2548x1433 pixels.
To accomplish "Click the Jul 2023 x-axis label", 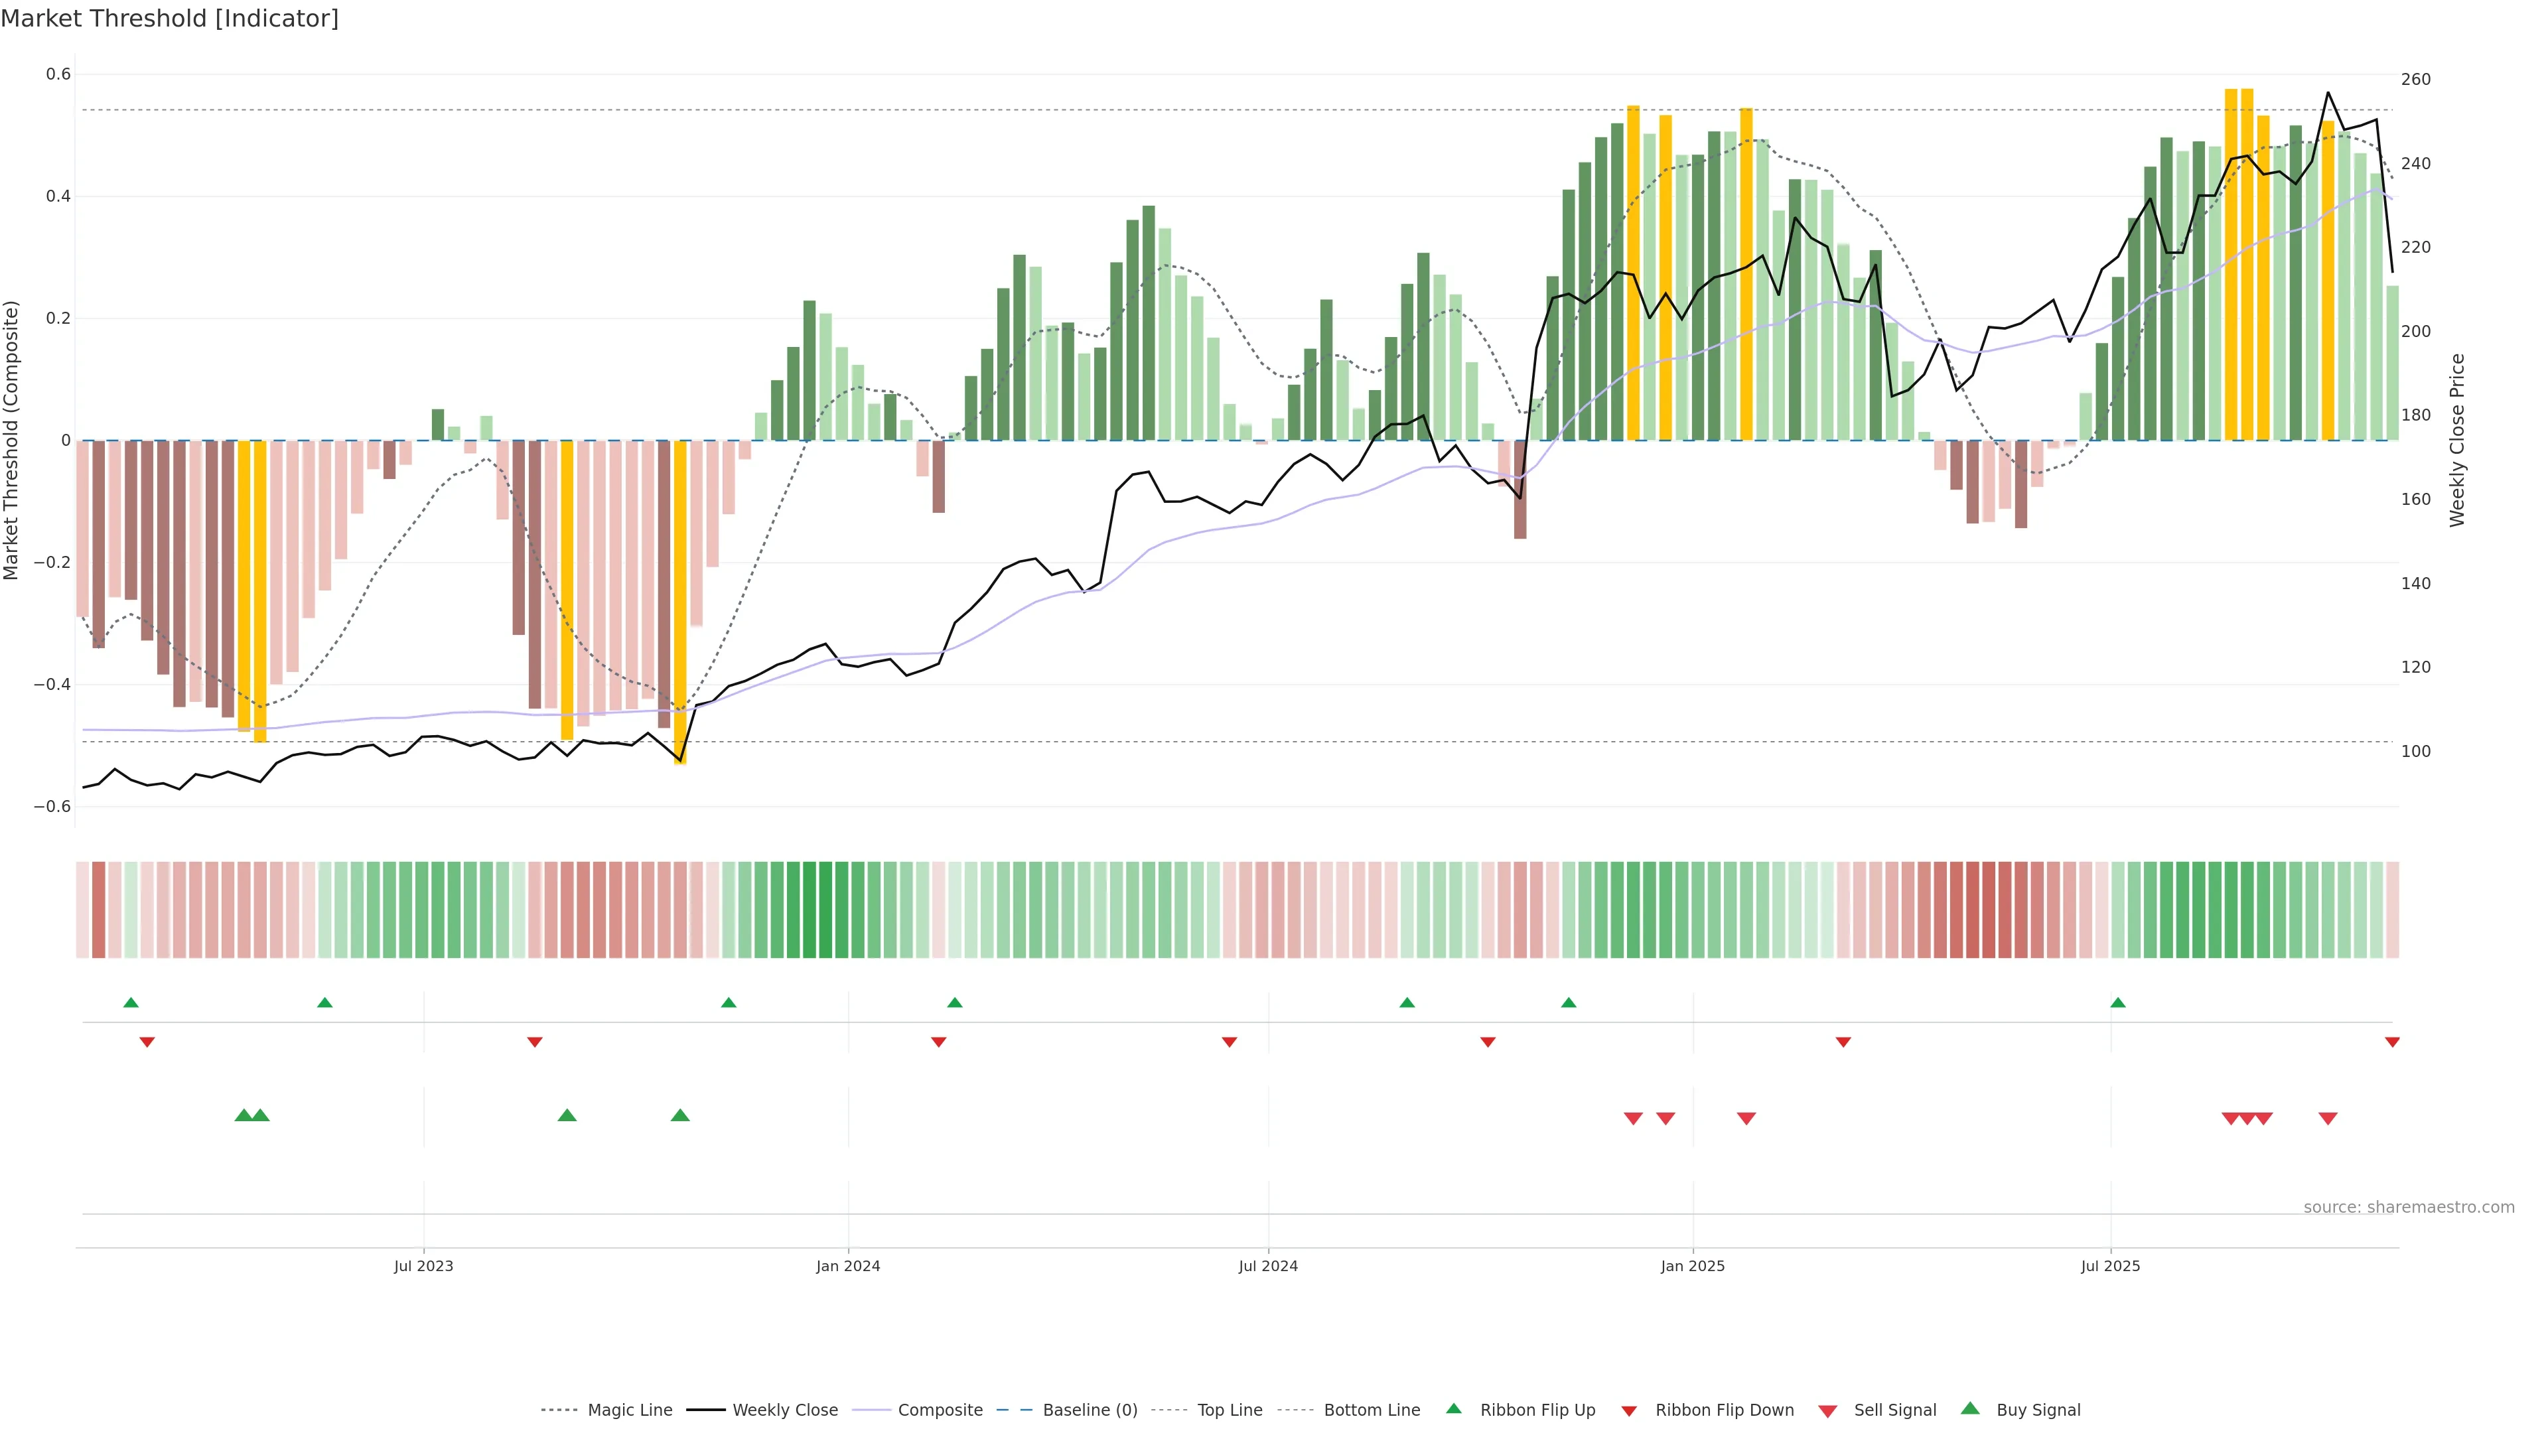I will tap(423, 1266).
